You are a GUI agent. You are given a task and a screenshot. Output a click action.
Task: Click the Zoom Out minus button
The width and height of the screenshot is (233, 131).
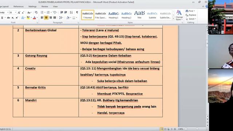pos(186,129)
